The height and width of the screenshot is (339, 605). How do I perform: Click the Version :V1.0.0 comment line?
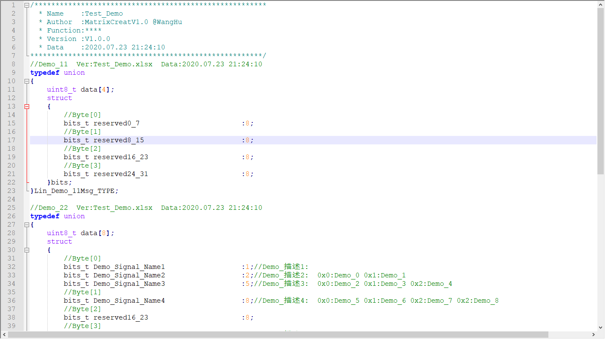(74, 39)
